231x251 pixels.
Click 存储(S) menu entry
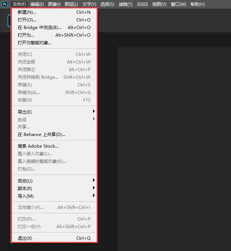54,85
